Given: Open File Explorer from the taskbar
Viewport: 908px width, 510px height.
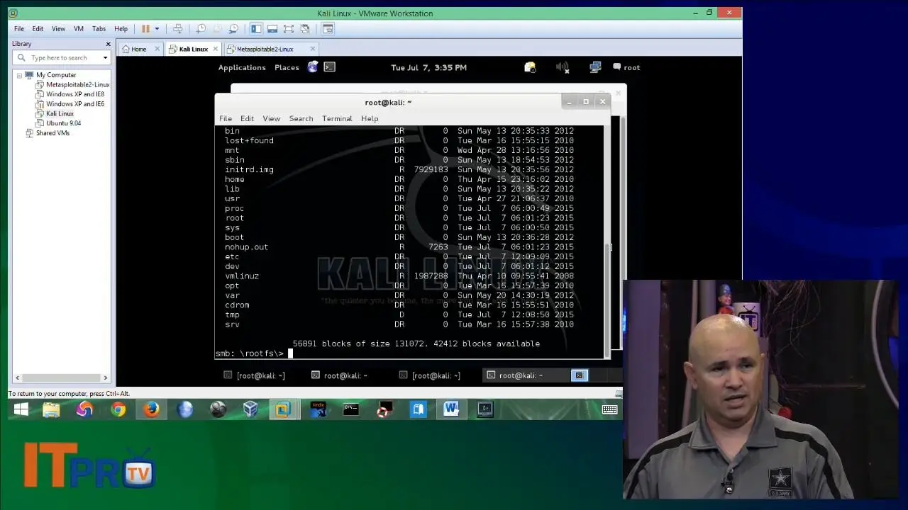Looking at the screenshot, I should click(51, 409).
